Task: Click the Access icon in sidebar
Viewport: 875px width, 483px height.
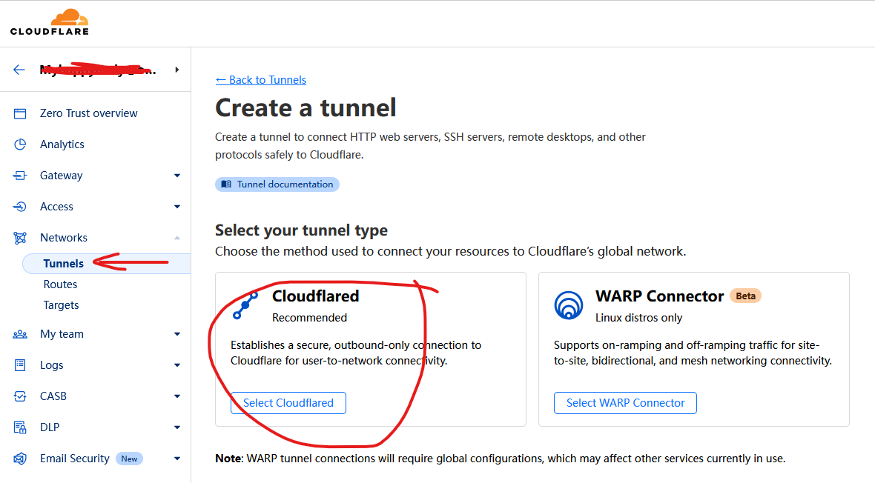Action: pos(20,207)
